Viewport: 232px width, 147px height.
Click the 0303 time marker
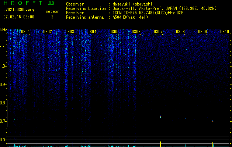click(70, 32)
